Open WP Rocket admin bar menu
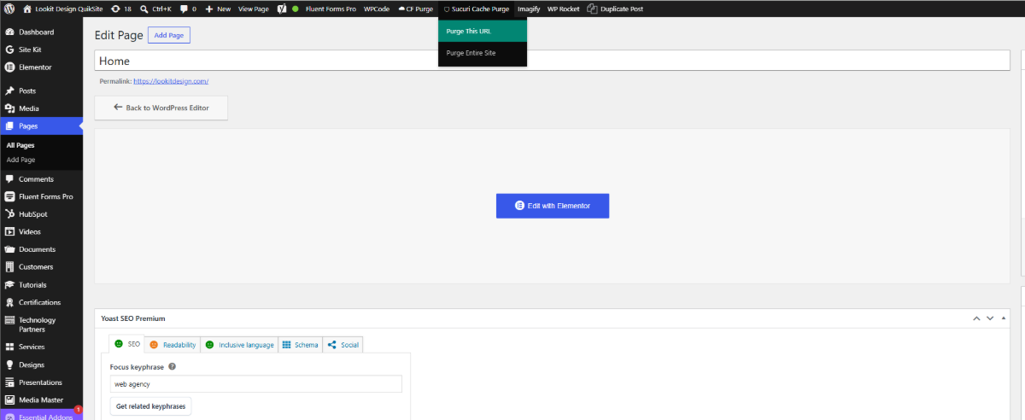 (x=564, y=9)
